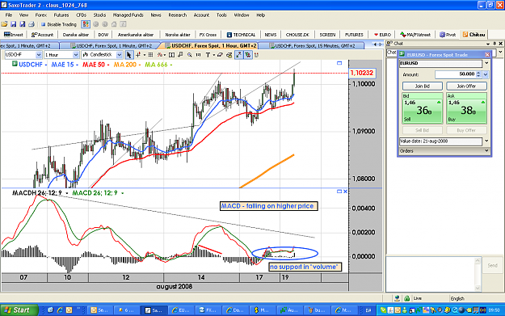Click the Home icon in the top toolbar
The image size is (505, 316).
(114, 24)
